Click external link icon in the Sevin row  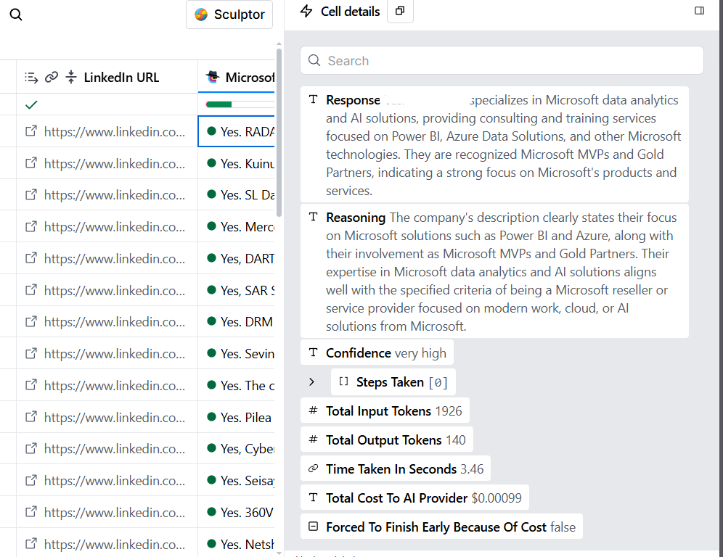(x=31, y=353)
